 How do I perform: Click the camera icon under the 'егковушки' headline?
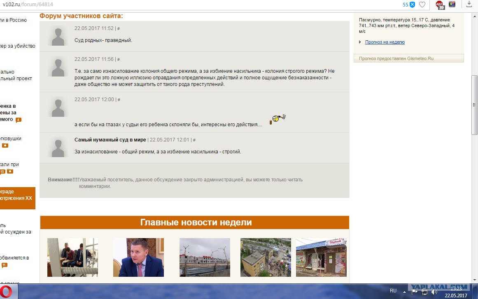click(5, 146)
